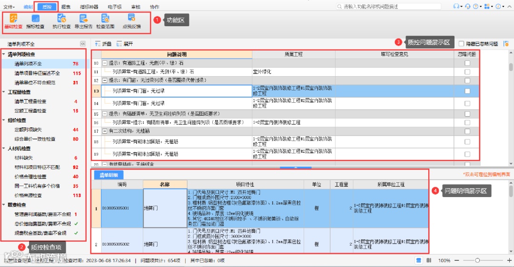Click the 展开 expand-all icon
The height and width of the screenshot is (267, 514).
[x=119, y=44]
